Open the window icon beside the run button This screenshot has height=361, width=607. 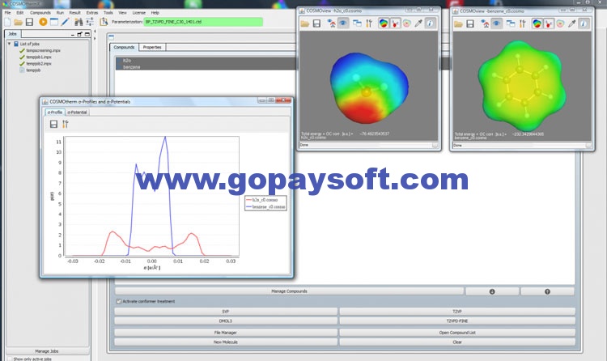[53, 22]
